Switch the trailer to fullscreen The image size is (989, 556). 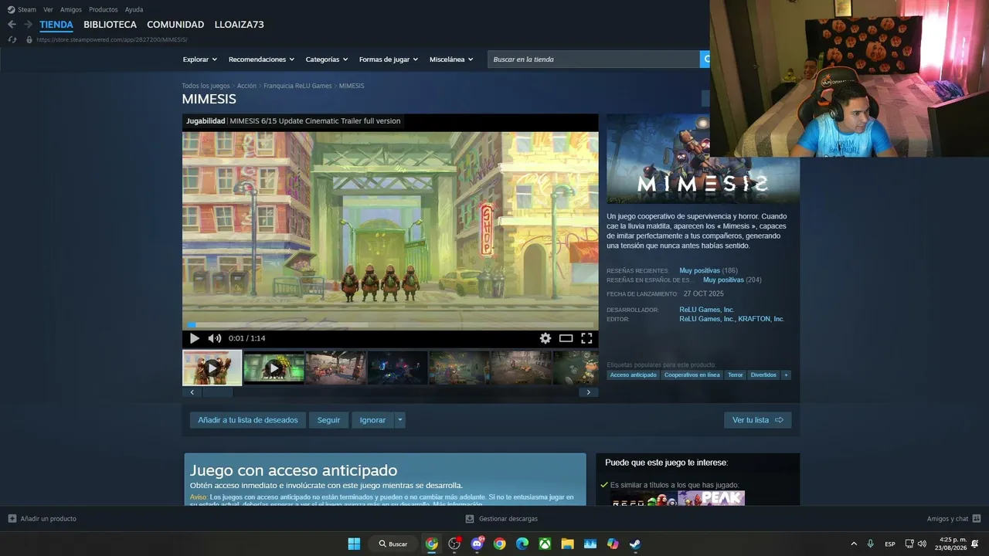pos(586,338)
